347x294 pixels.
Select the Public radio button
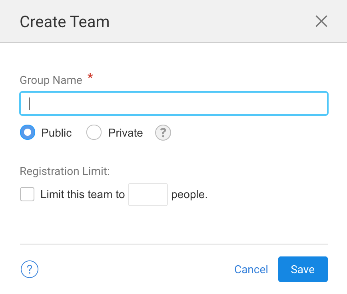pos(28,133)
